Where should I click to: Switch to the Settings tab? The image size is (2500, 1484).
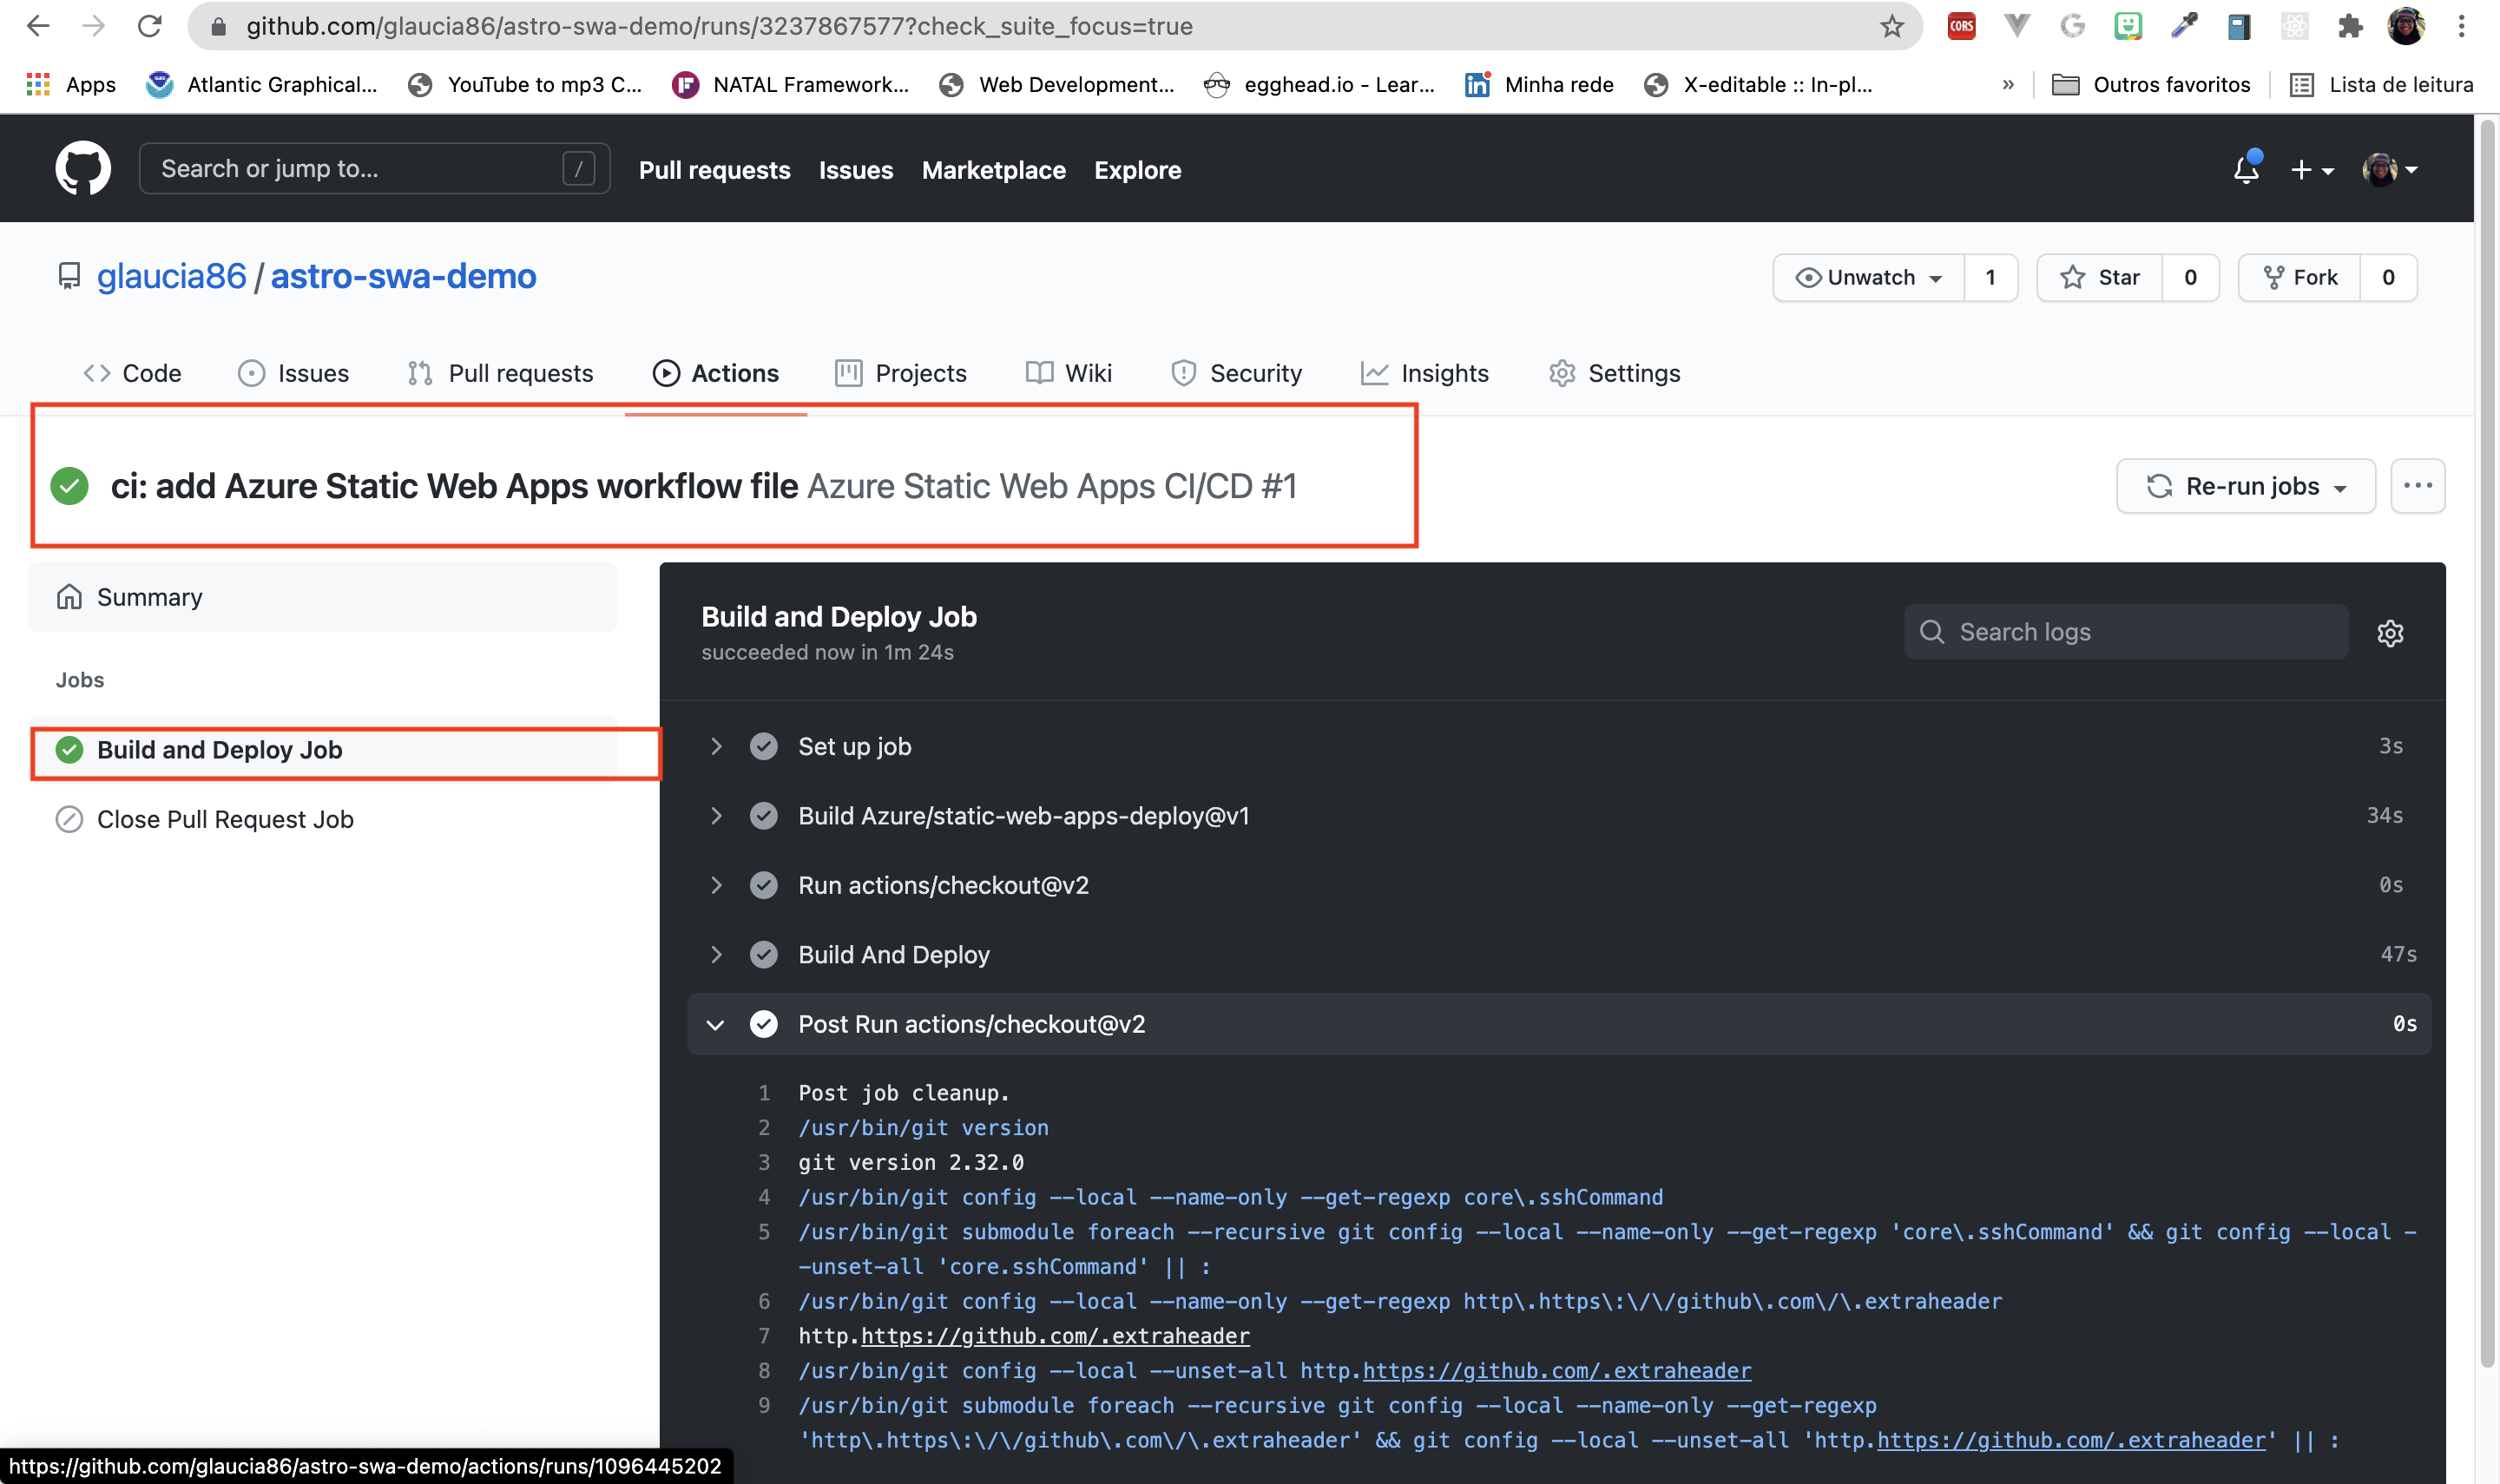tap(1614, 373)
